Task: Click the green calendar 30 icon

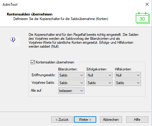Action: 143,18
